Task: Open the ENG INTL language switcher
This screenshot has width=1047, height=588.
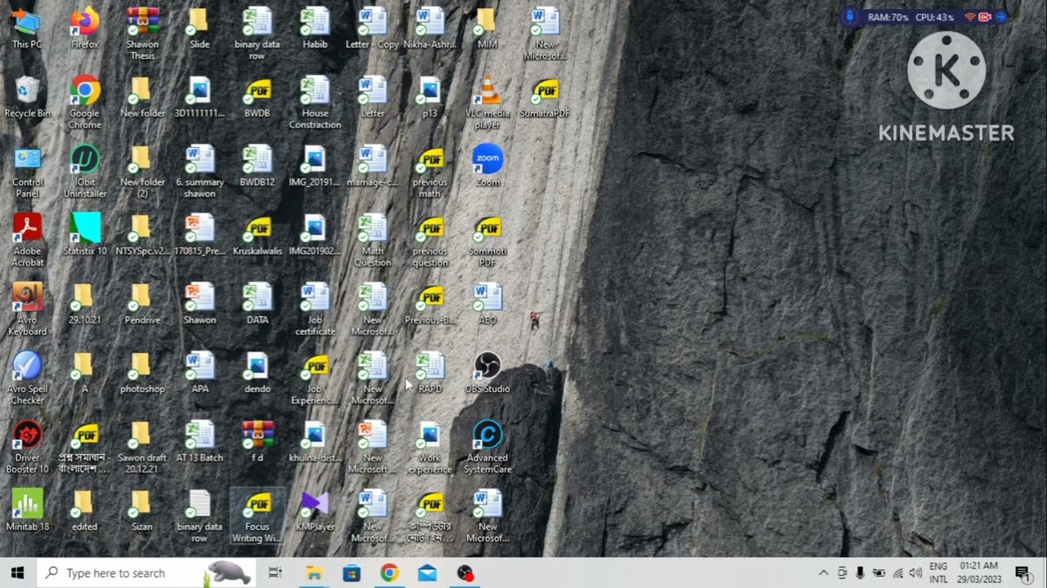Action: (938, 573)
